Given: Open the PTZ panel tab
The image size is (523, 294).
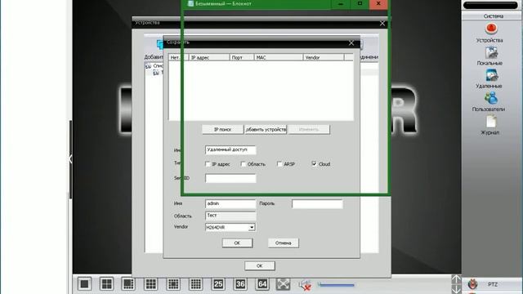Looking at the screenshot, I should pos(493,284).
